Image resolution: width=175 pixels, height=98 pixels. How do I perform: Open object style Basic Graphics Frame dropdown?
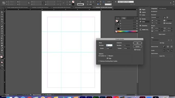[135, 2]
